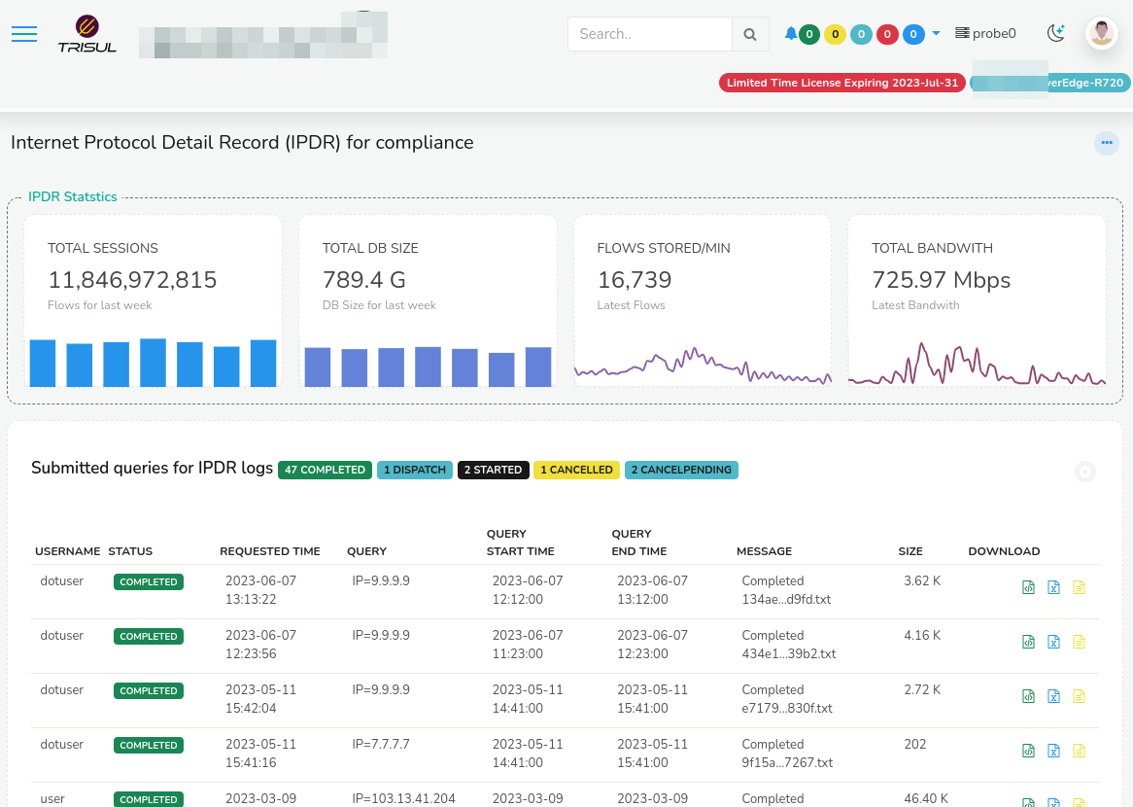
Task: Open the hamburger navigation menu
Action: point(24,34)
